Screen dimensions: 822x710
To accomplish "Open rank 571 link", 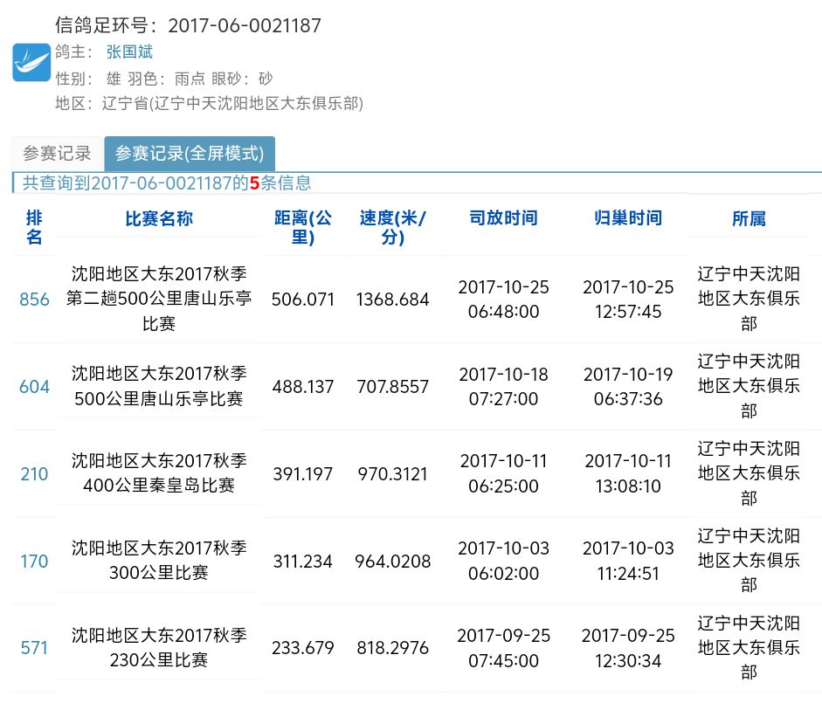I will coord(34,648).
